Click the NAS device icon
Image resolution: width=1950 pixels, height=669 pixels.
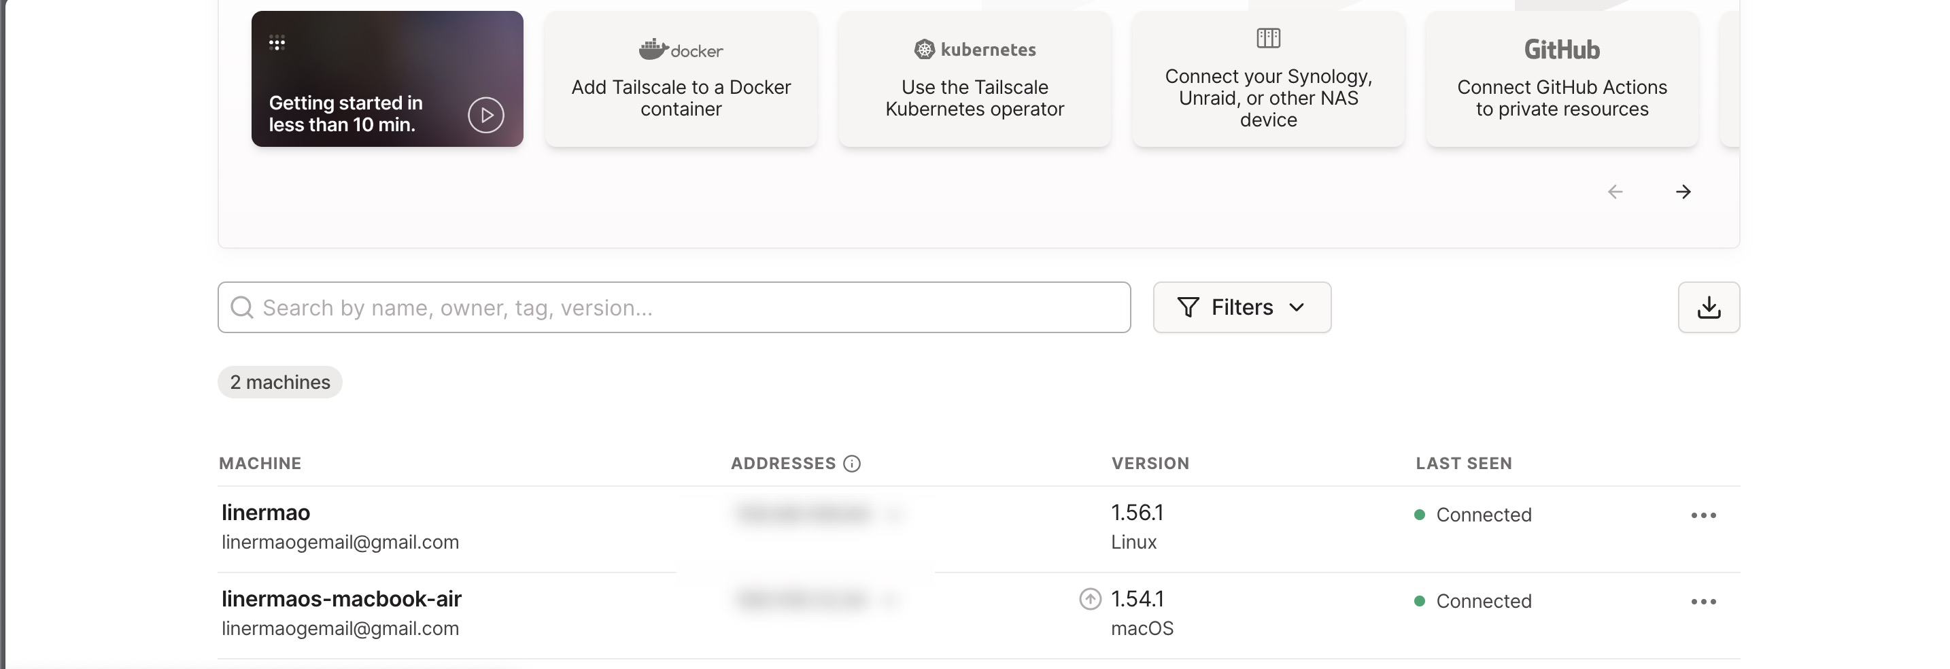(x=1268, y=38)
